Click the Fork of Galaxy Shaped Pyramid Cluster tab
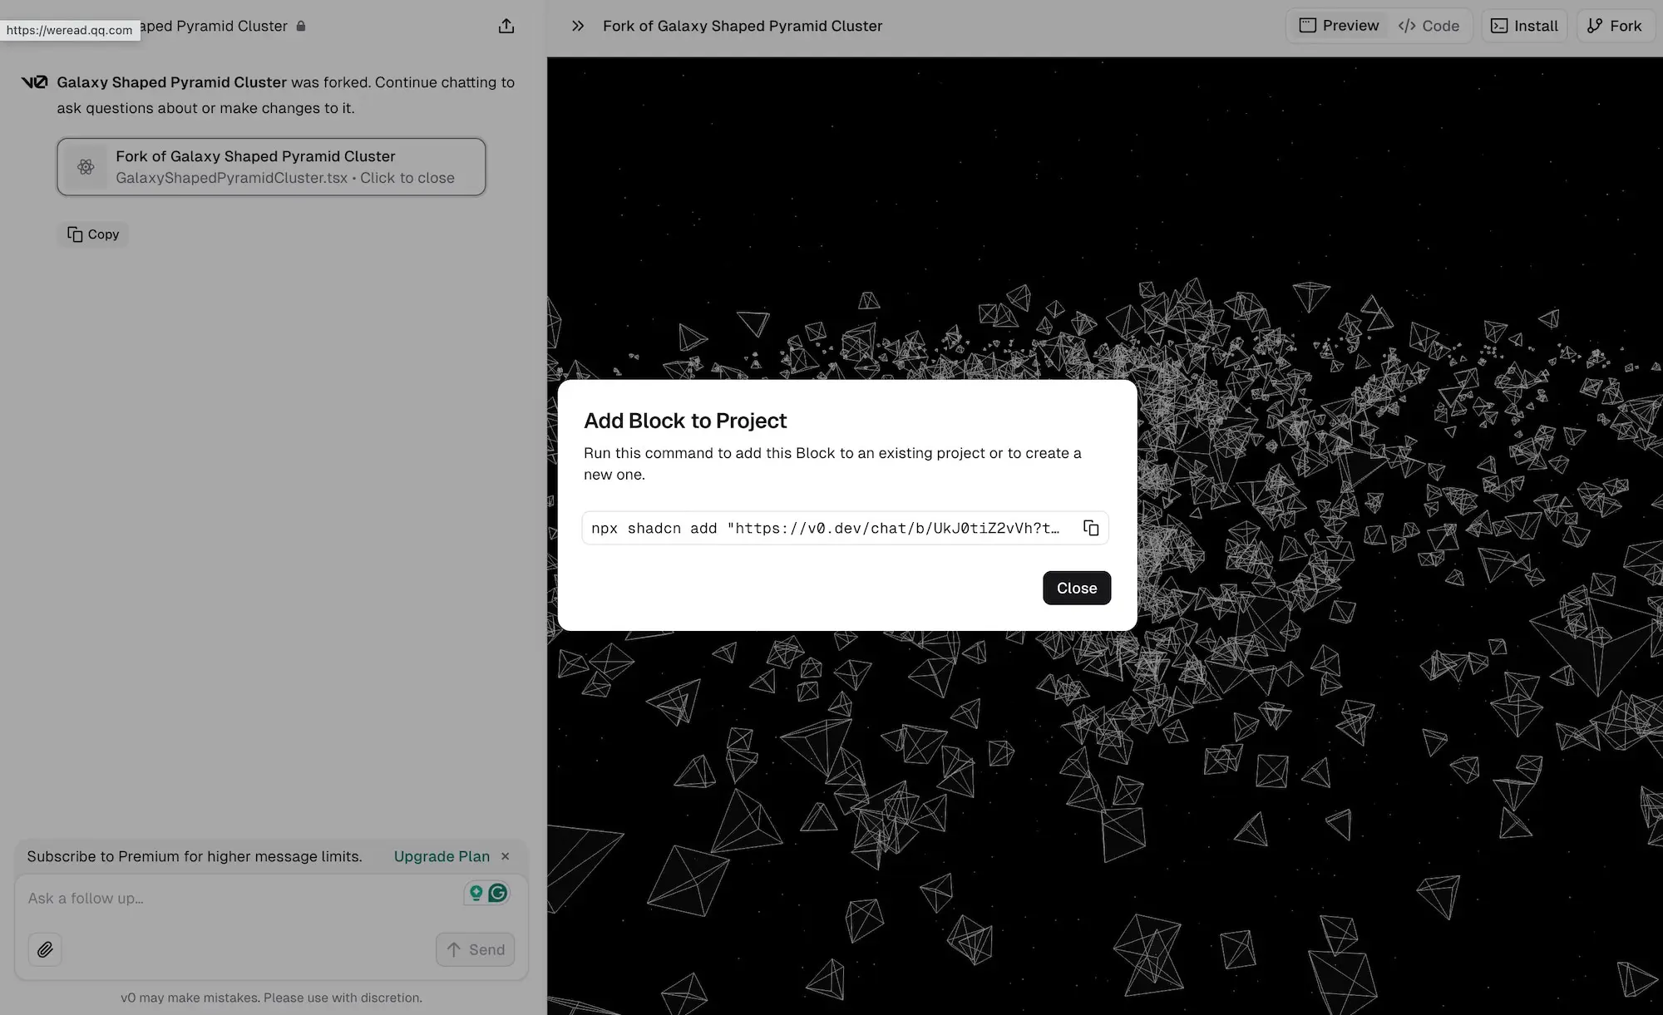Screen dimensions: 1663x1015 pyautogui.click(x=743, y=24)
